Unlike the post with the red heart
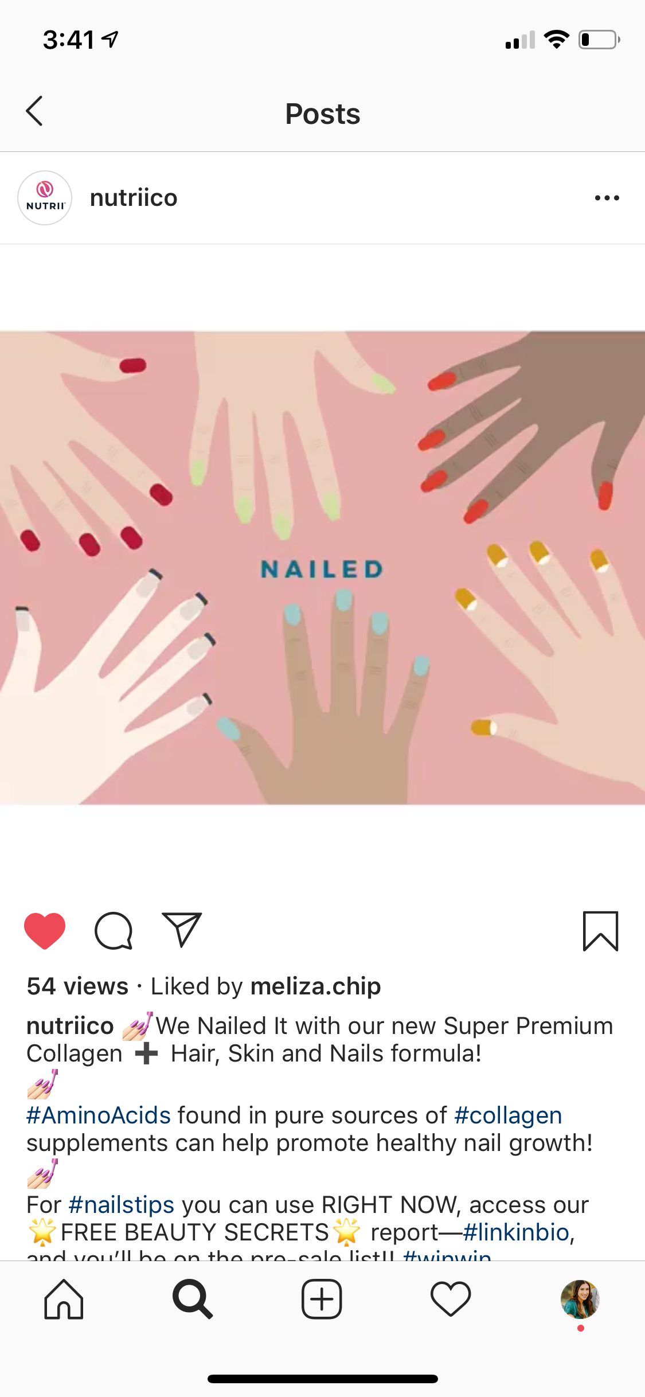645x1397 pixels. (x=45, y=930)
